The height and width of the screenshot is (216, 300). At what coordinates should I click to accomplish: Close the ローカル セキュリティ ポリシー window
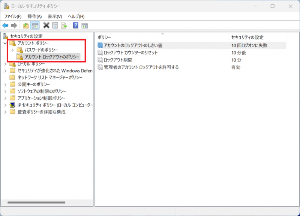pos(290,6)
